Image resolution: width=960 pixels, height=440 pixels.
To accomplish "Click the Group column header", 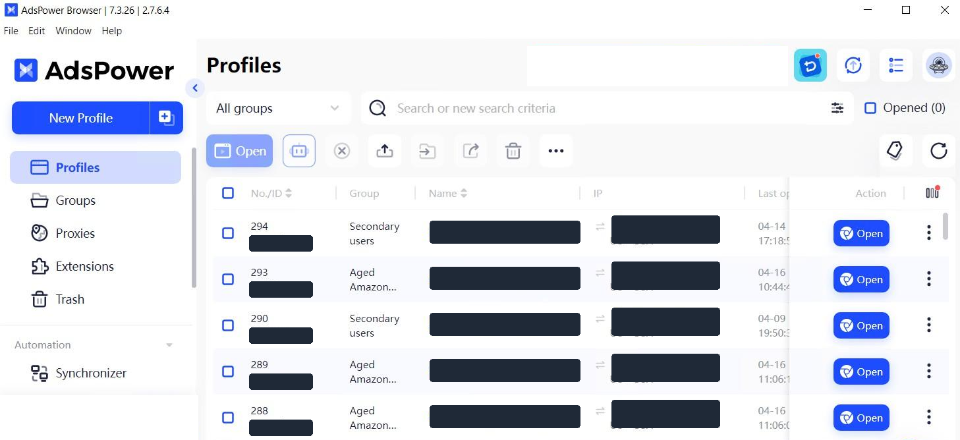I will pyautogui.click(x=364, y=193).
